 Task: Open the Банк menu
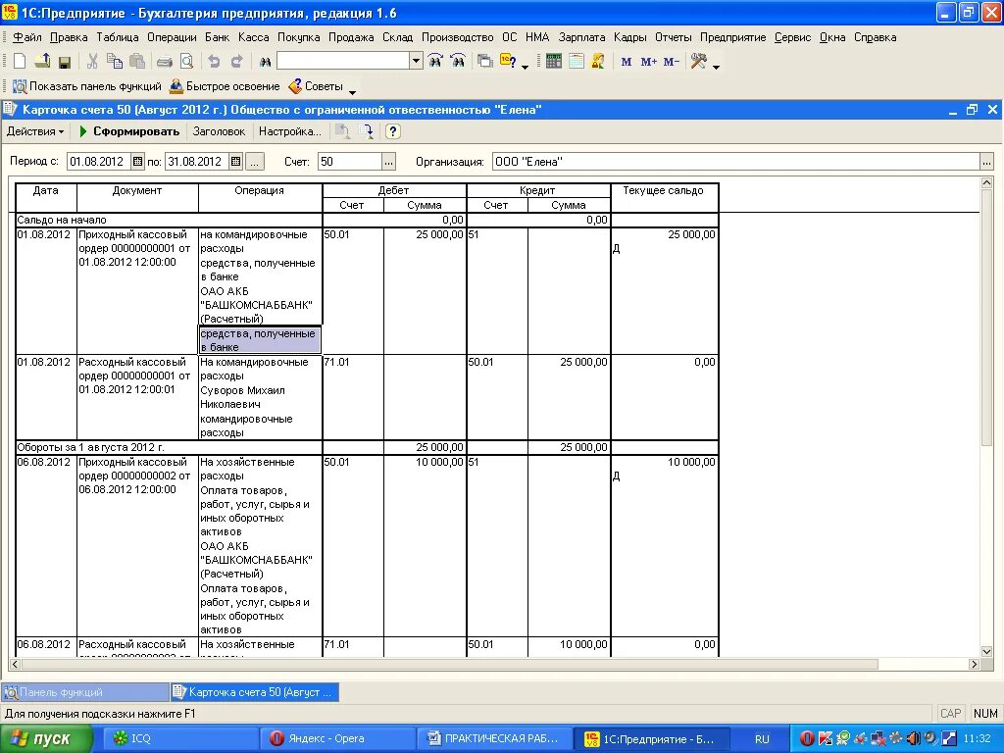coord(217,37)
